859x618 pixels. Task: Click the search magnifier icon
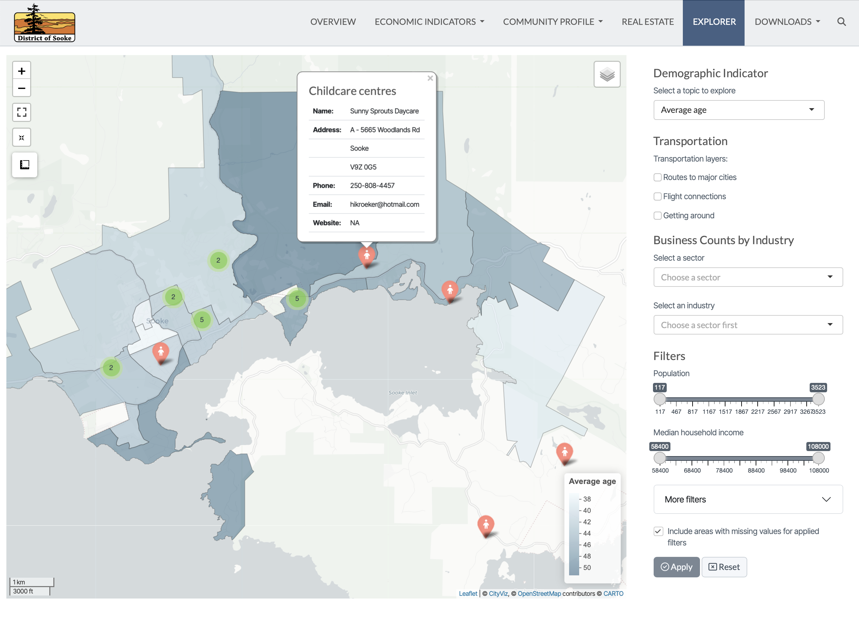tap(841, 21)
